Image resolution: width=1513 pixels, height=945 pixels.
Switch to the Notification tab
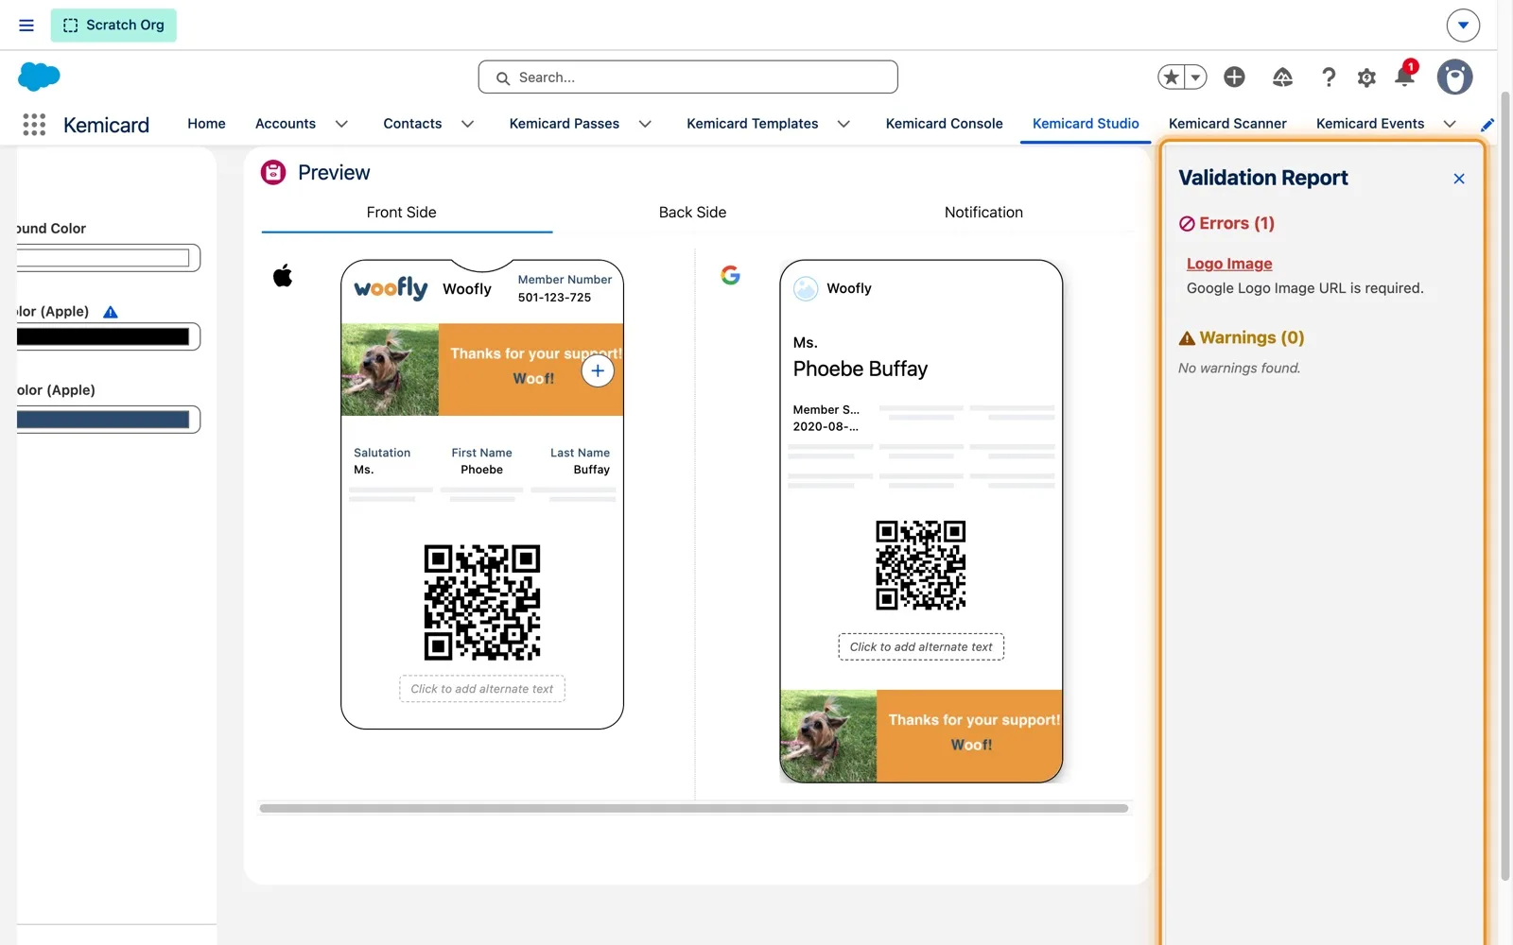(983, 213)
